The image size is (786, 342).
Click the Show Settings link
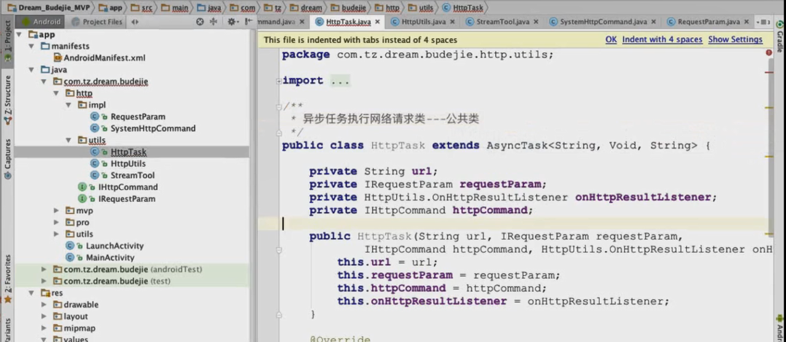pos(735,39)
